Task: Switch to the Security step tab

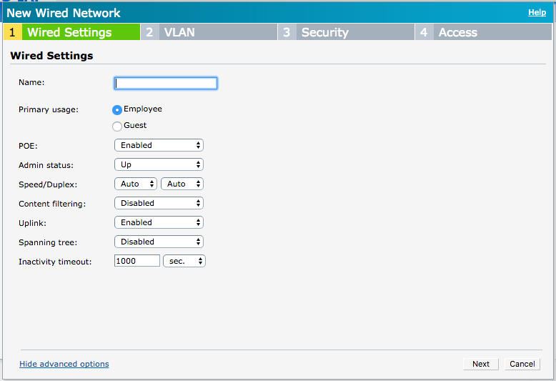Action: pyautogui.click(x=347, y=32)
